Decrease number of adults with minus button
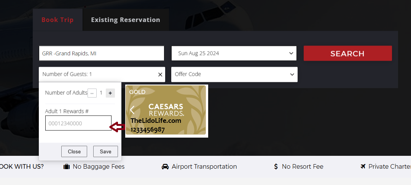 tap(92, 93)
